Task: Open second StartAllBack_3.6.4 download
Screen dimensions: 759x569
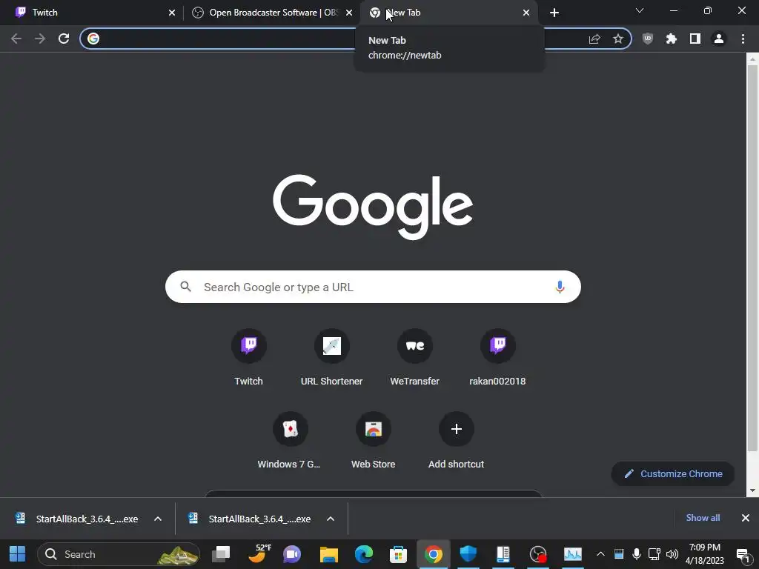Action: (251, 519)
